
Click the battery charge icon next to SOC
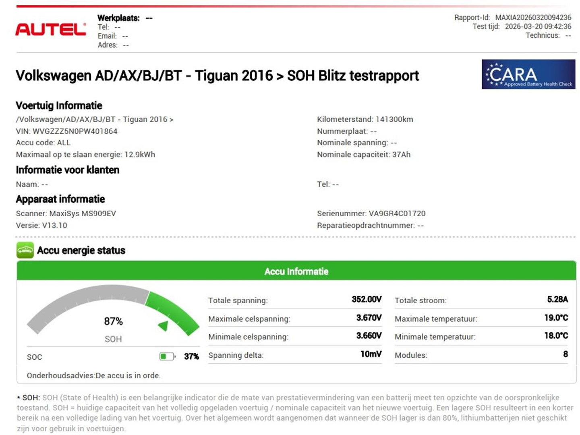pyautogui.click(x=167, y=356)
